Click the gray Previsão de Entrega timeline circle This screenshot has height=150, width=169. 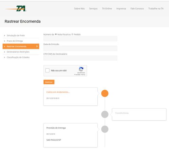pos(105,129)
